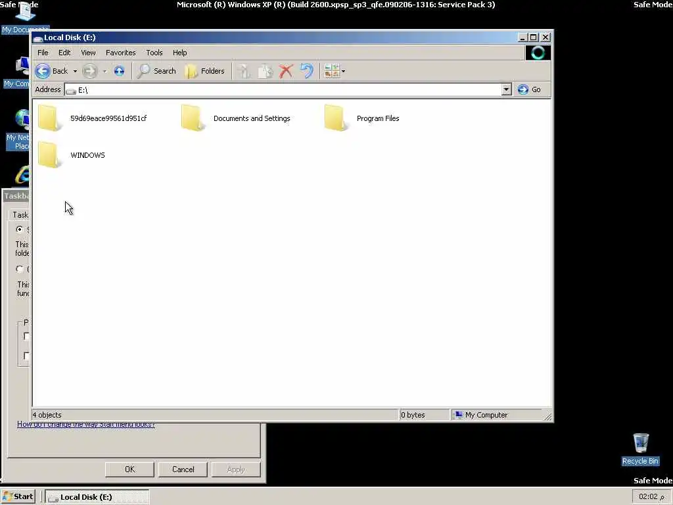
Task: Select the second radio button in Taskbar dialog
Action: coord(19,269)
